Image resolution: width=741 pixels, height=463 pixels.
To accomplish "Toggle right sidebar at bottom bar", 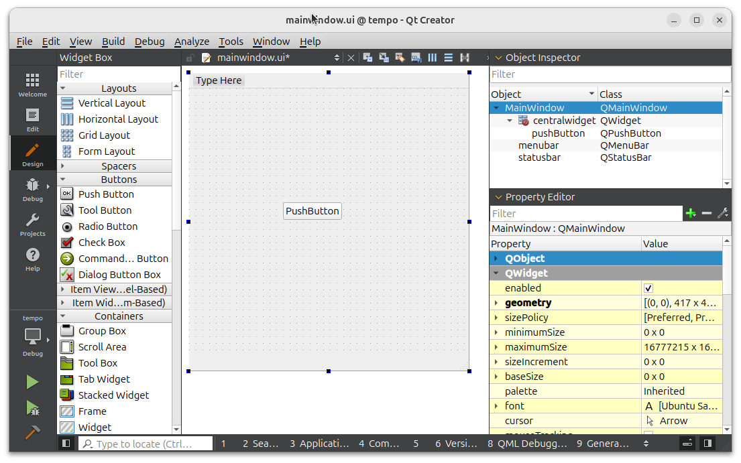I will point(707,443).
